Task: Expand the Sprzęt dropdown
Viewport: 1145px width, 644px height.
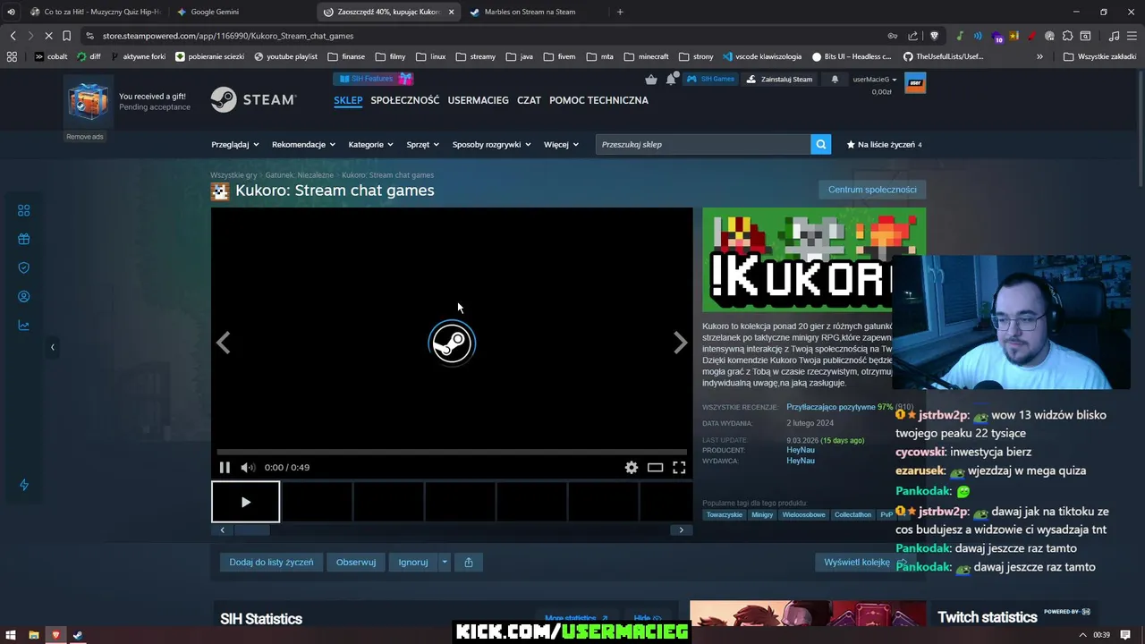Action: tap(423, 144)
